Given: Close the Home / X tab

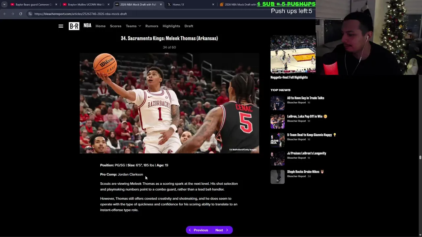Looking at the screenshot, I should [x=213, y=5].
